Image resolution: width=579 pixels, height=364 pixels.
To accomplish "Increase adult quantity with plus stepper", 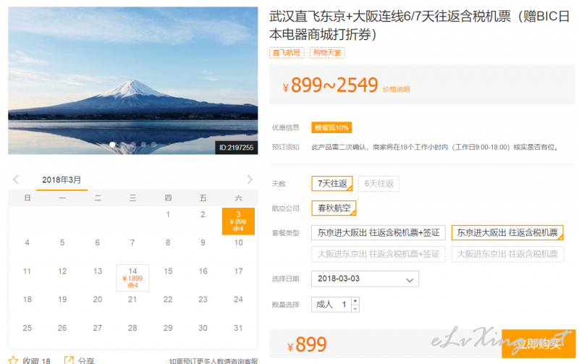I will coord(355,301).
